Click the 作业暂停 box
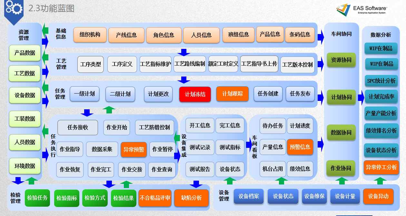Image resolution: width=406 pixels, height=216 pixels. (162, 149)
